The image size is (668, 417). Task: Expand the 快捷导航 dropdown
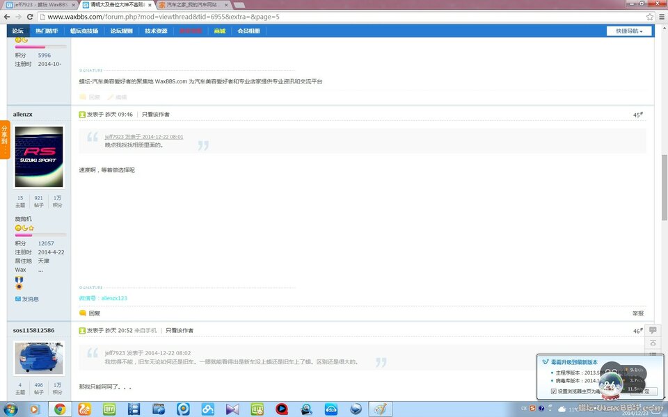pos(629,31)
